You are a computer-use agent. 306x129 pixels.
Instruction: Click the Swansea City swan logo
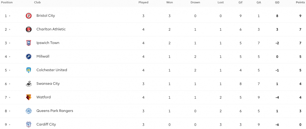[x=29, y=84]
